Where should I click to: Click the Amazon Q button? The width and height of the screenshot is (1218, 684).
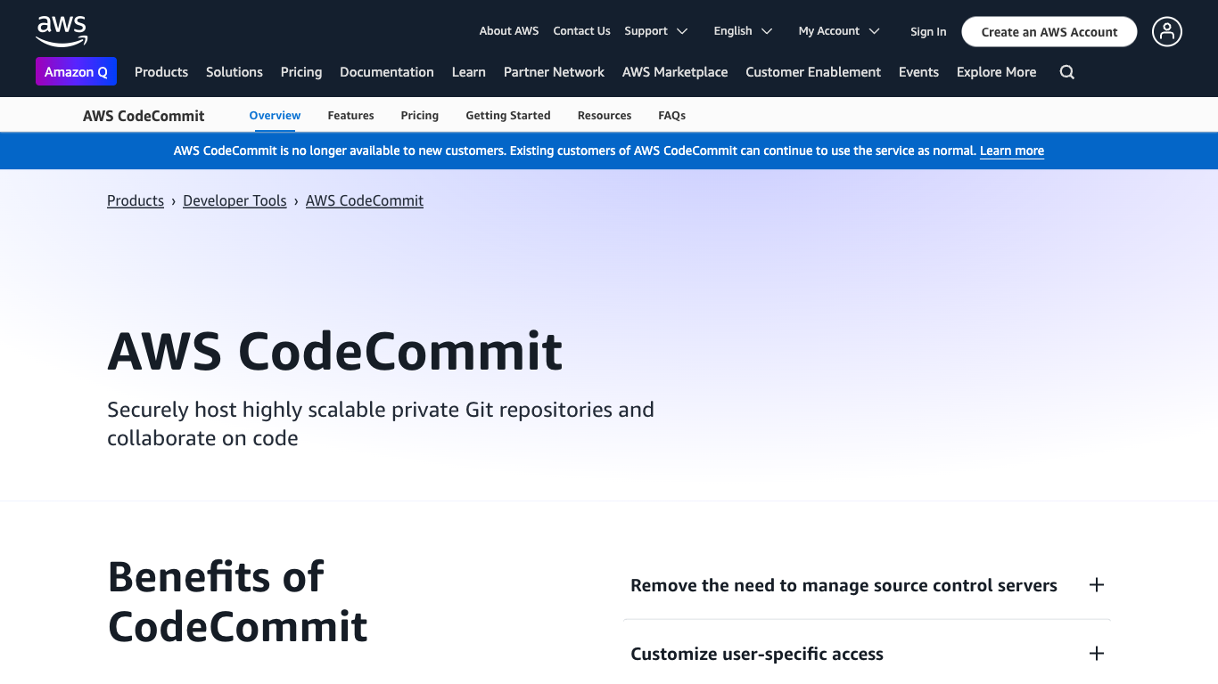tap(76, 72)
